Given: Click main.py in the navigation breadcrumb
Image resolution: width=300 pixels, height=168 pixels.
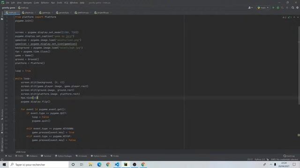Looking at the screenshot, I should click(x=23, y=8).
